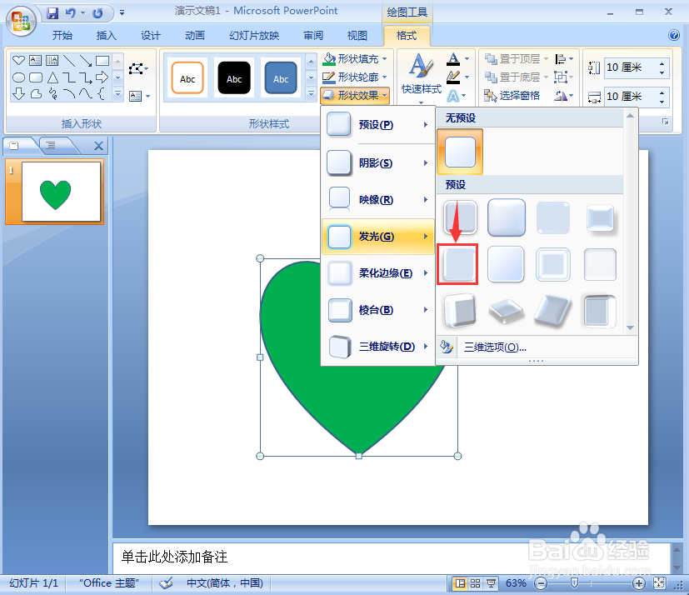Click the Office button logo
Image resolution: width=689 pixels, height=595 pixels.
click(21, 21)
